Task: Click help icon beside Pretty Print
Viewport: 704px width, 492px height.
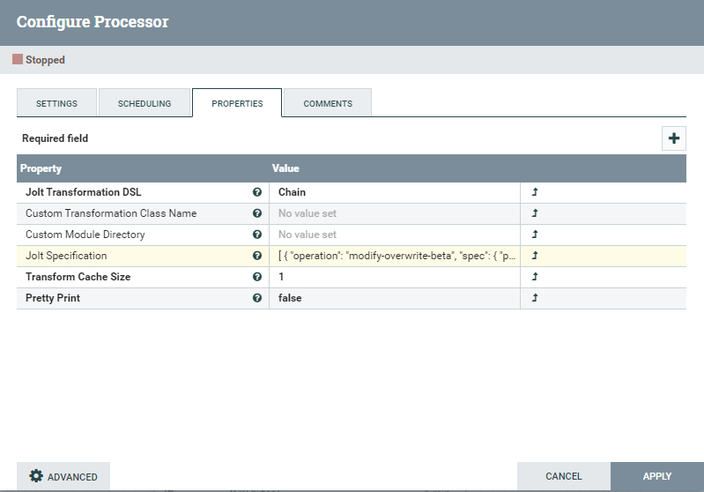Action: coord(257,298)
